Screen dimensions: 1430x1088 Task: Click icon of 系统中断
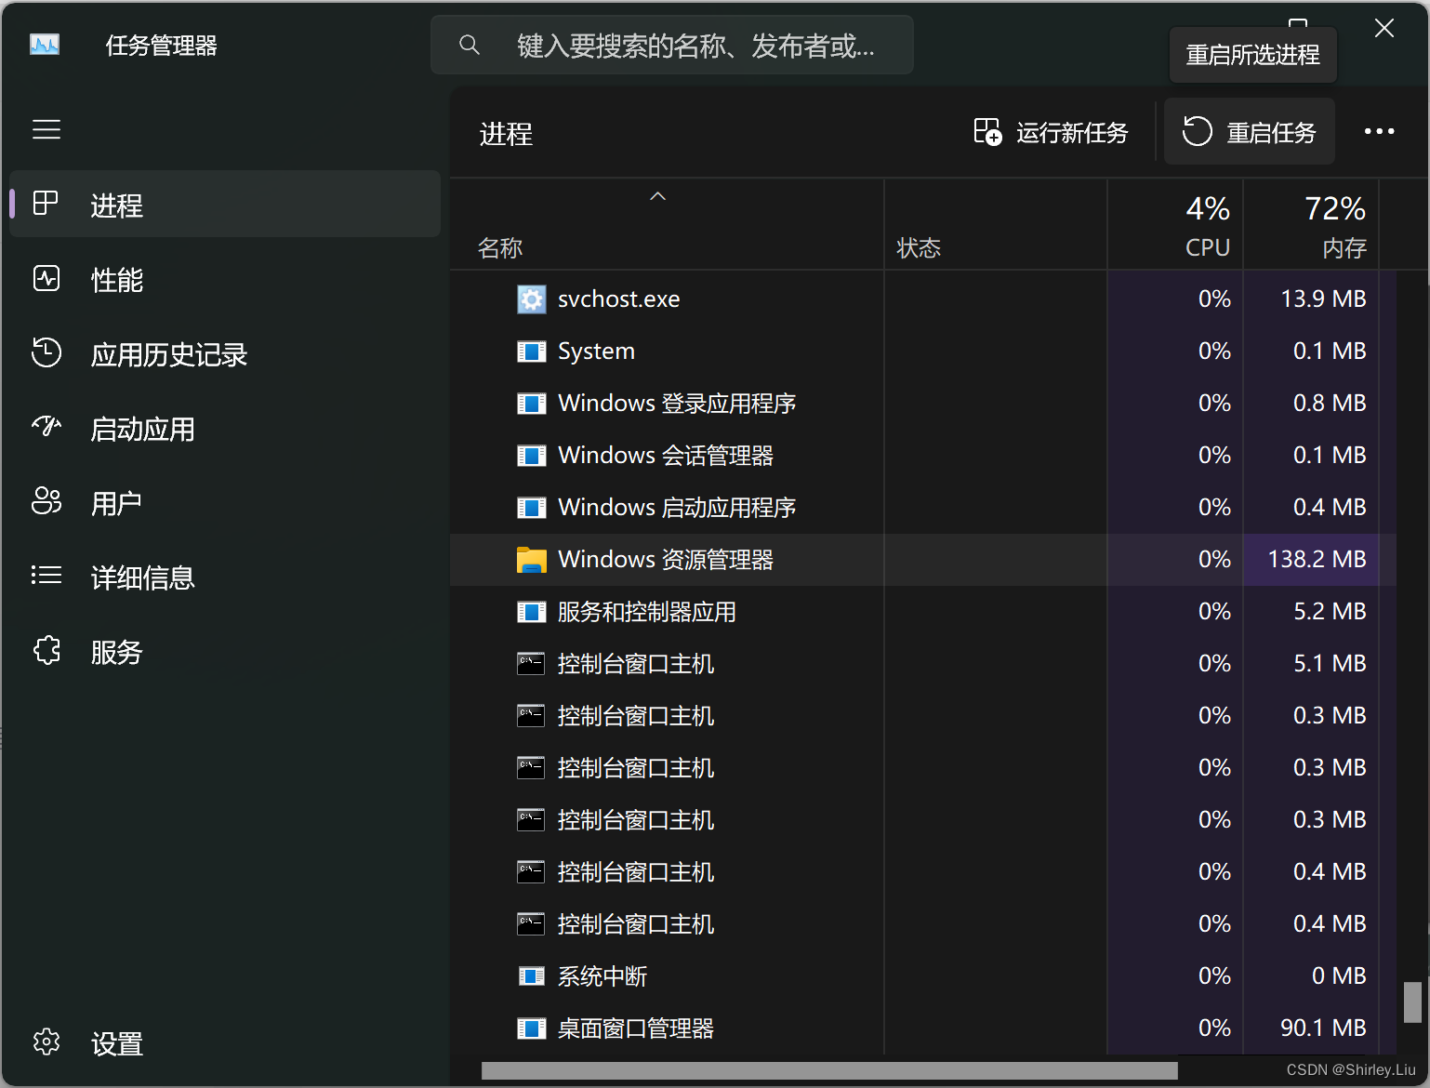coord(532,976)
